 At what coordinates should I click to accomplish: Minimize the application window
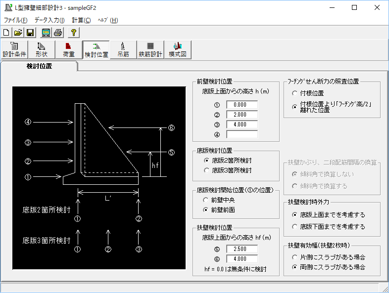(332, 7)
